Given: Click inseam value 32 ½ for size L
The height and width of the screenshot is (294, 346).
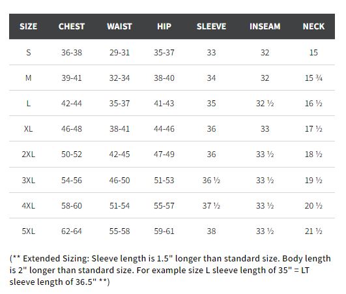Looking at the screenshot, I should pos(265,103).
